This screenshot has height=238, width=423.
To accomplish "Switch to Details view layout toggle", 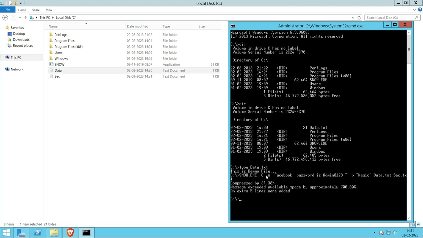I will (x=413, y=224).
